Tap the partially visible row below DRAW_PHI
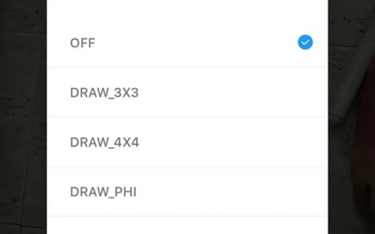The height and width of the screenshot is (234, 375). pos(187,226)
